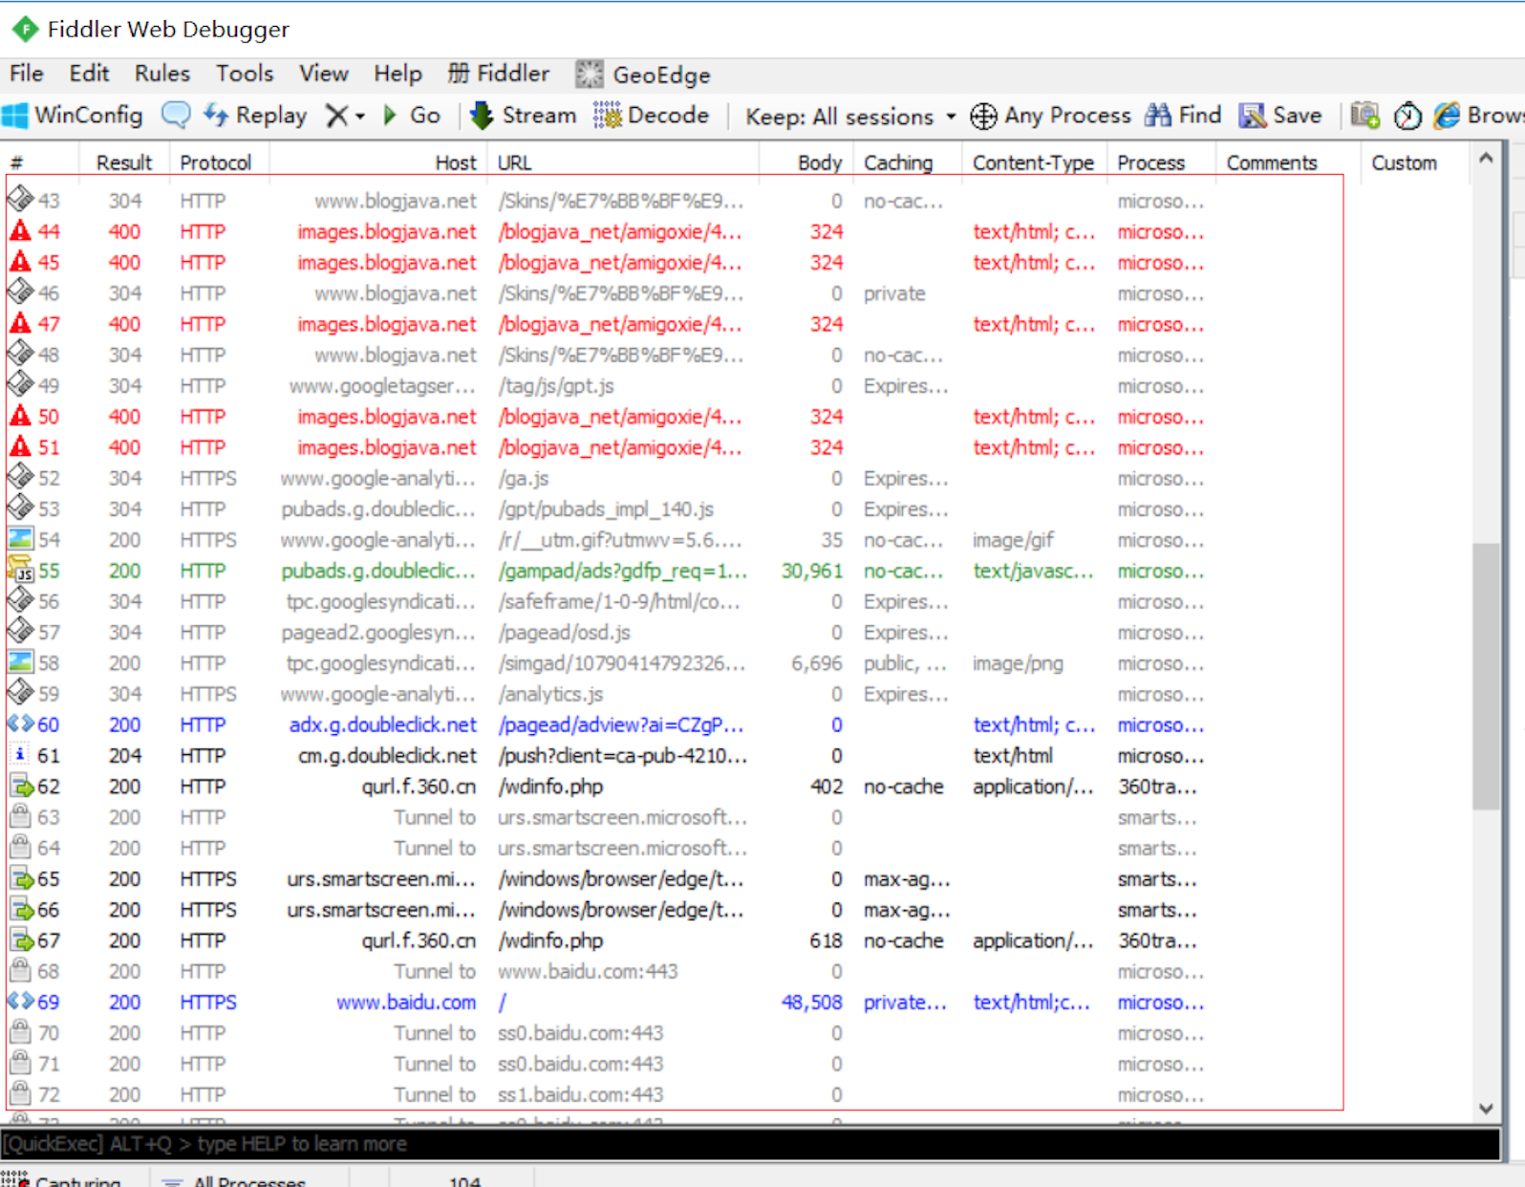This screenshot has height=1187, width=1525.
Task: Open Keep: All sessions dropdown
Action: [x=850, y=117]
